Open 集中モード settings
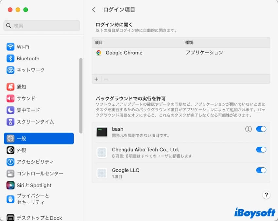The height and width of the screenshot is (221, 278). point(28,110)
